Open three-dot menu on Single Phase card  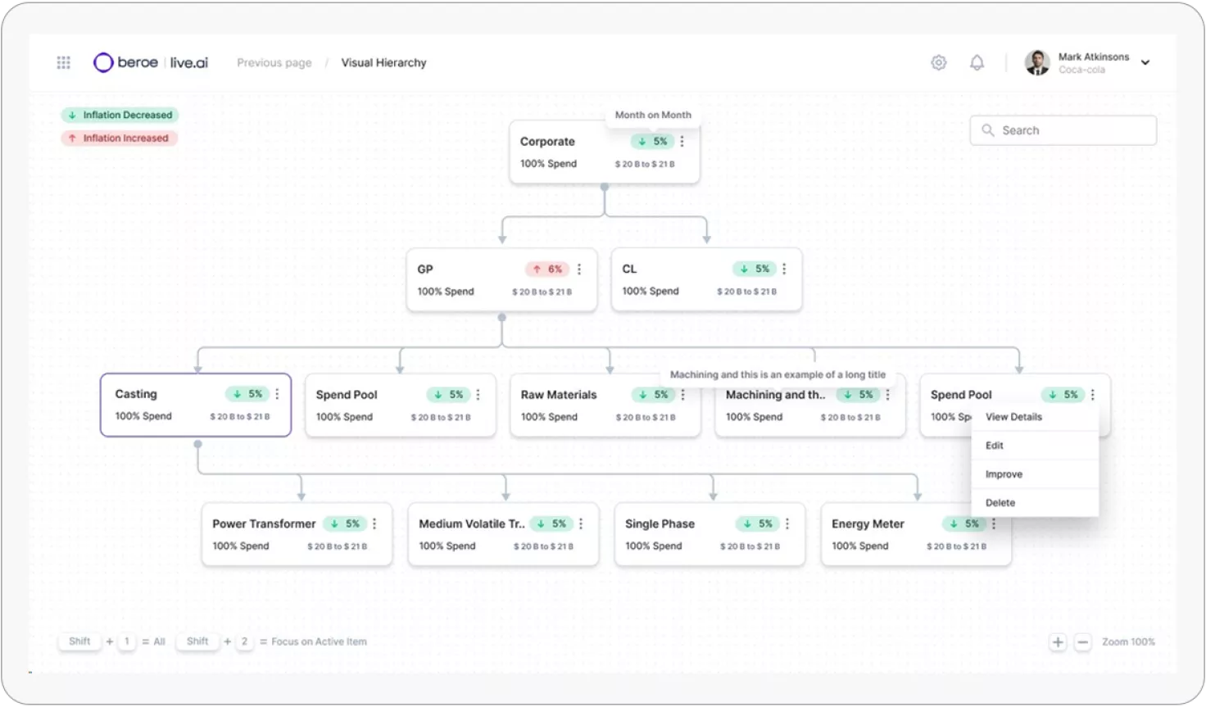coord(787,523)
